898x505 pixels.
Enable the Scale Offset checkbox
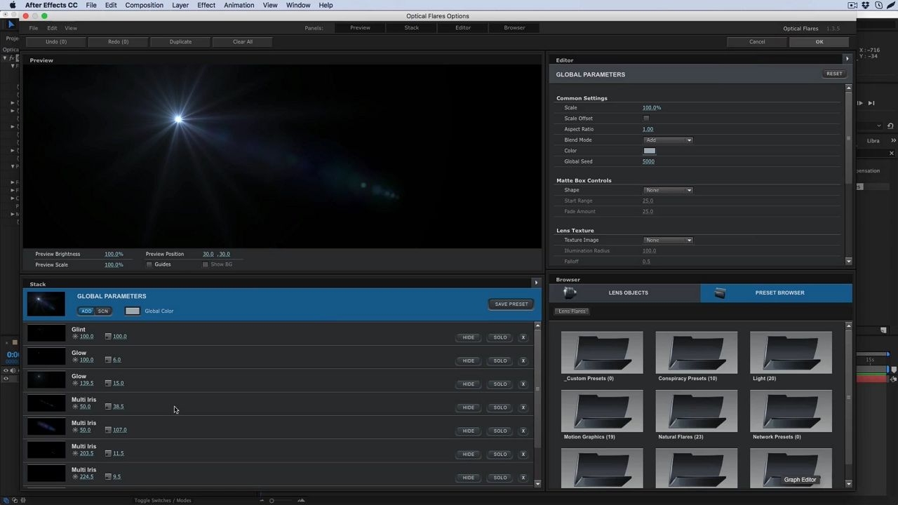[646, 119]
